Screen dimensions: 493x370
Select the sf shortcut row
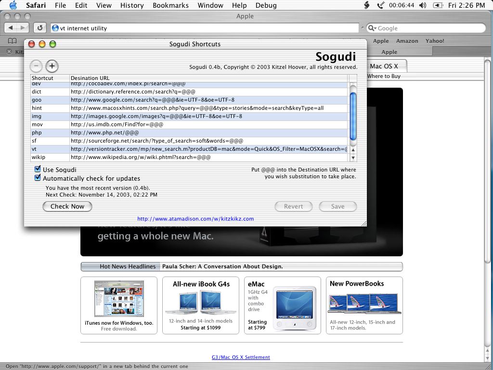coord(189,141)
